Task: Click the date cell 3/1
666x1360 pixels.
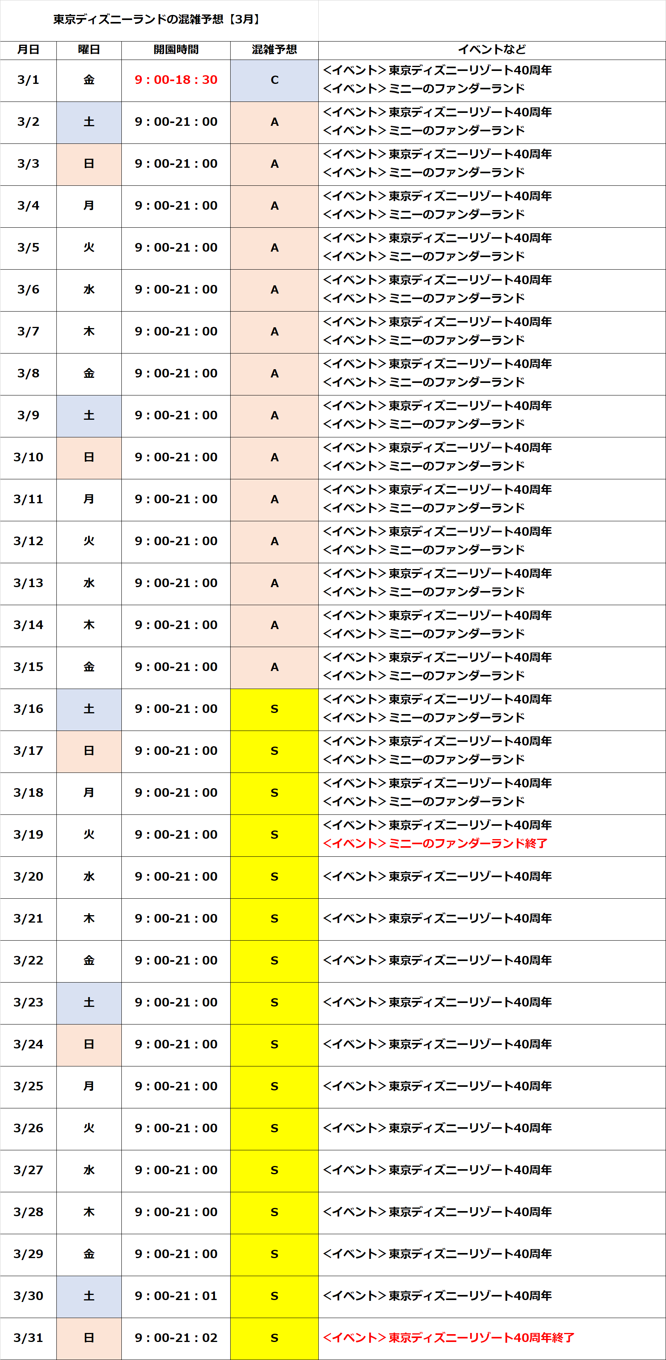Action: pos(29,80)
